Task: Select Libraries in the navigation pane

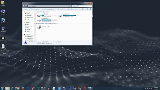Action: (27, 22)
